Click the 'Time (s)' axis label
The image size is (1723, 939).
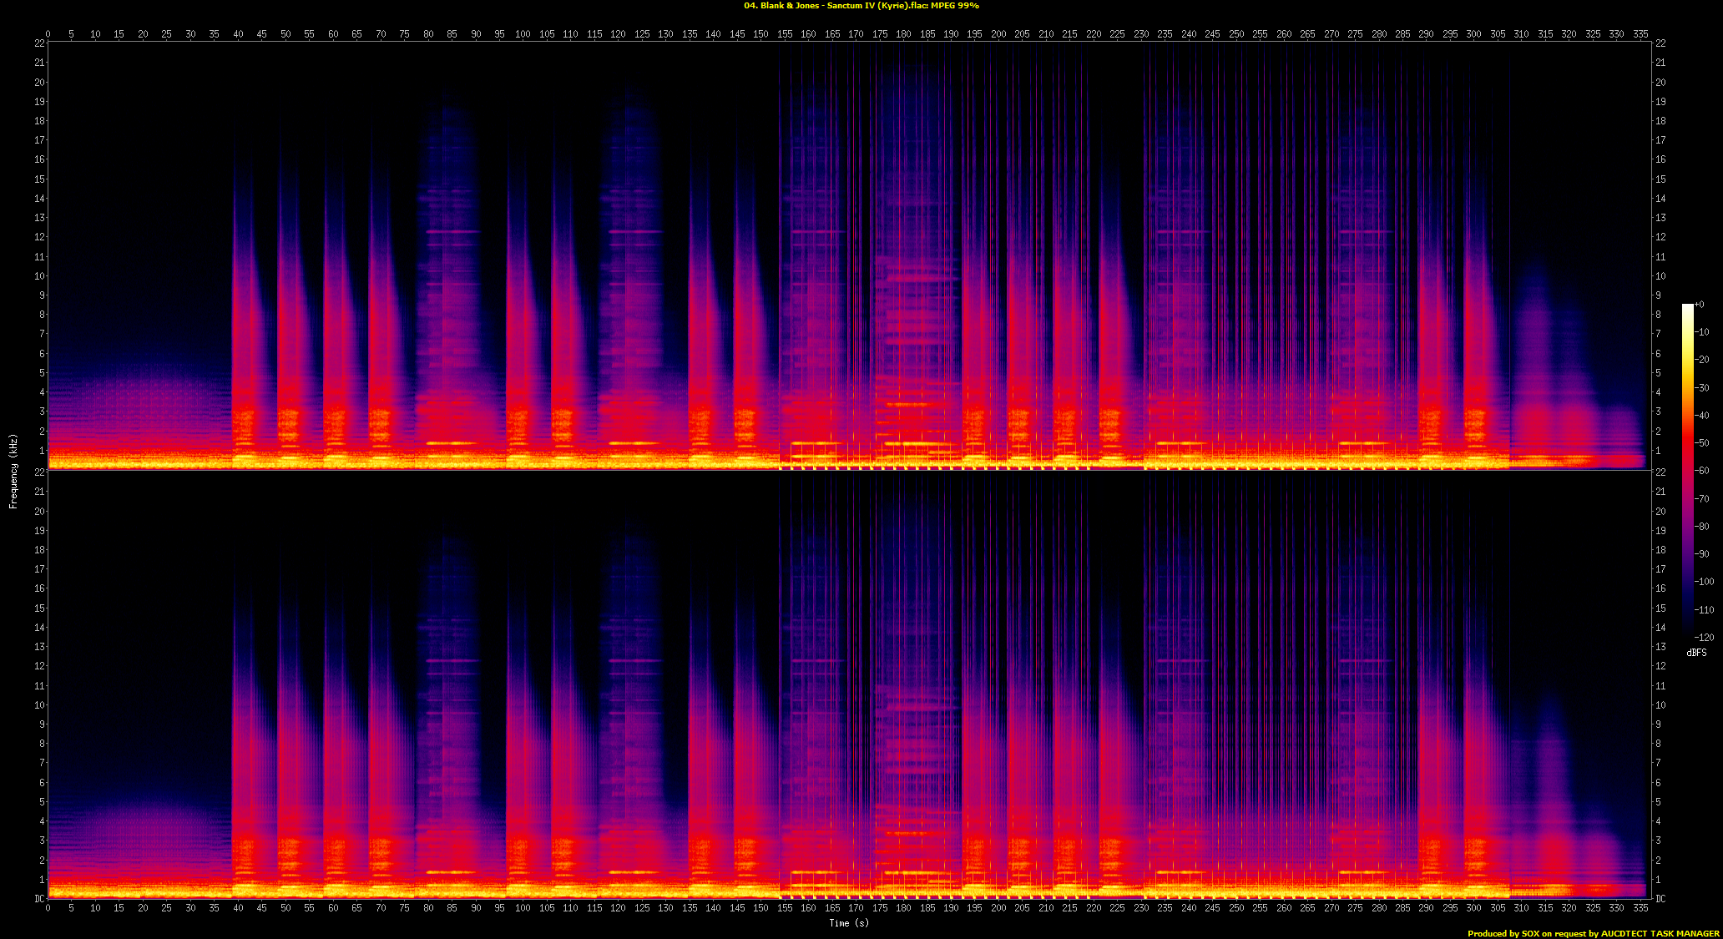tap(849, 923)
